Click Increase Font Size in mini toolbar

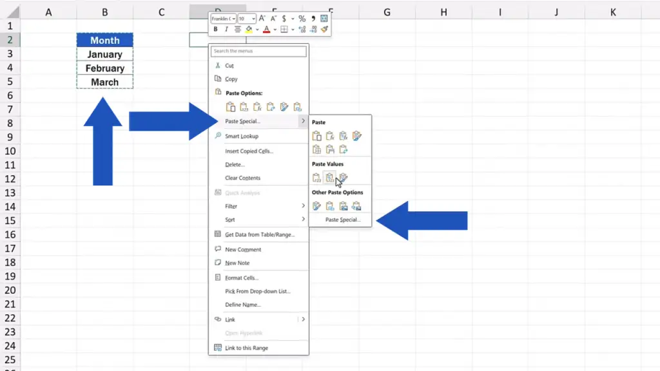click(262, 19)
